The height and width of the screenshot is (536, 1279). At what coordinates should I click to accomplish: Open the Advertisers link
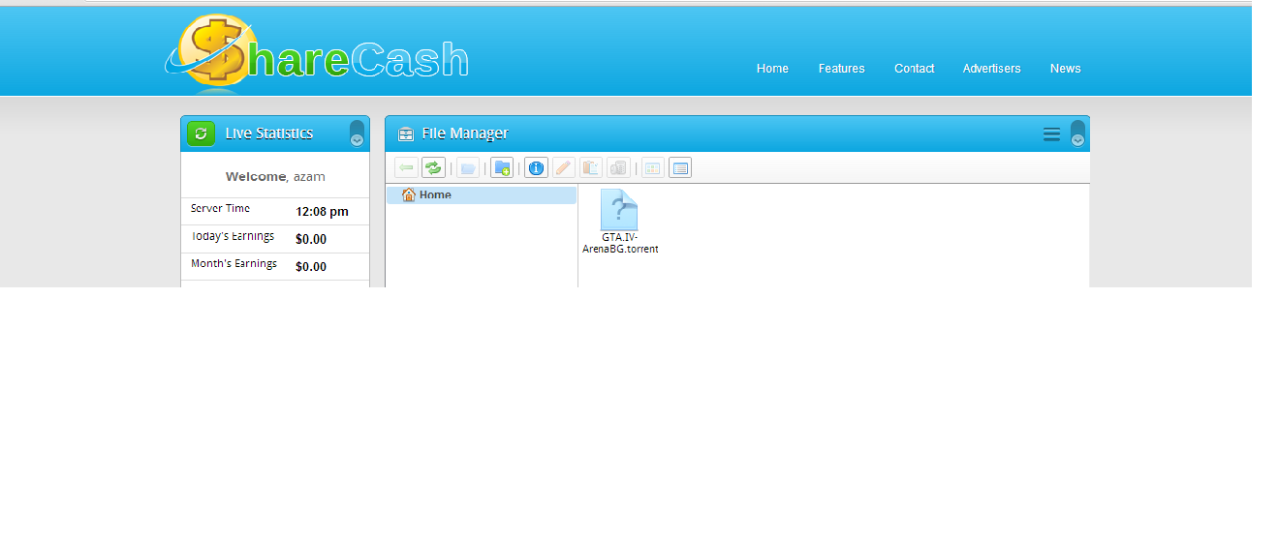tap(991, 69)
